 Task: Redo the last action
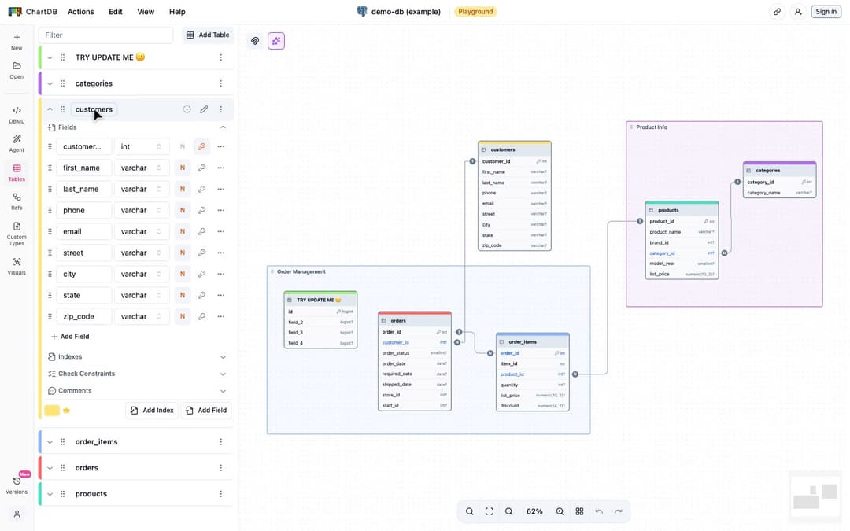coord(619,511)
